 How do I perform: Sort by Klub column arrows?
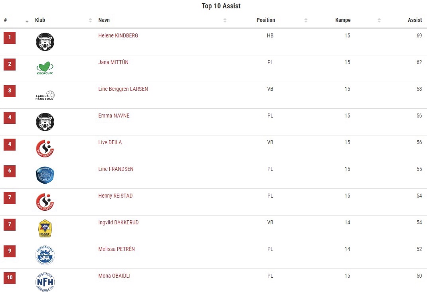[91, 20]
